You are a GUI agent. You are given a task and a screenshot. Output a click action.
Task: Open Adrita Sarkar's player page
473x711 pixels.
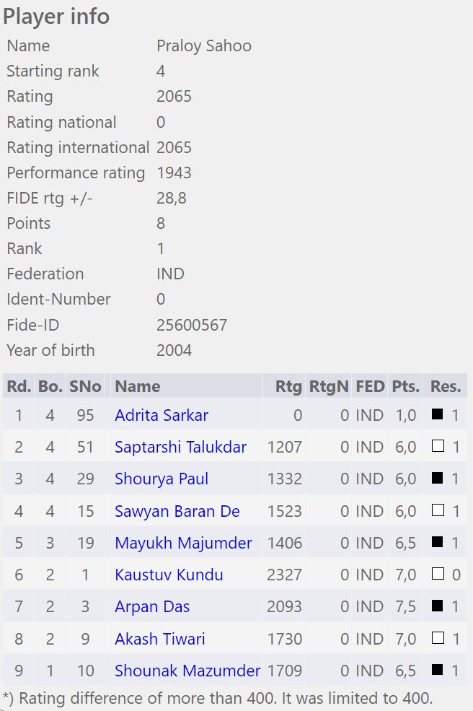coord(161,416)
